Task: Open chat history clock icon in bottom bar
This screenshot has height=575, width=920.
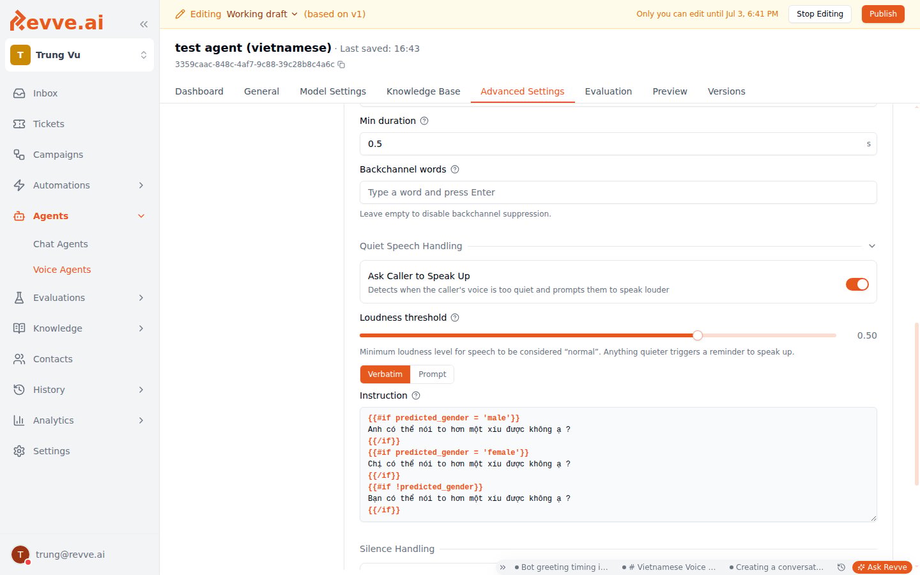Action: pyautogui.click(x=841, y=567)
